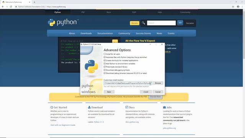This screenshot has width=245, height=138.
Task: Uncheck Download debugging symbols
Action: (105, 70)
